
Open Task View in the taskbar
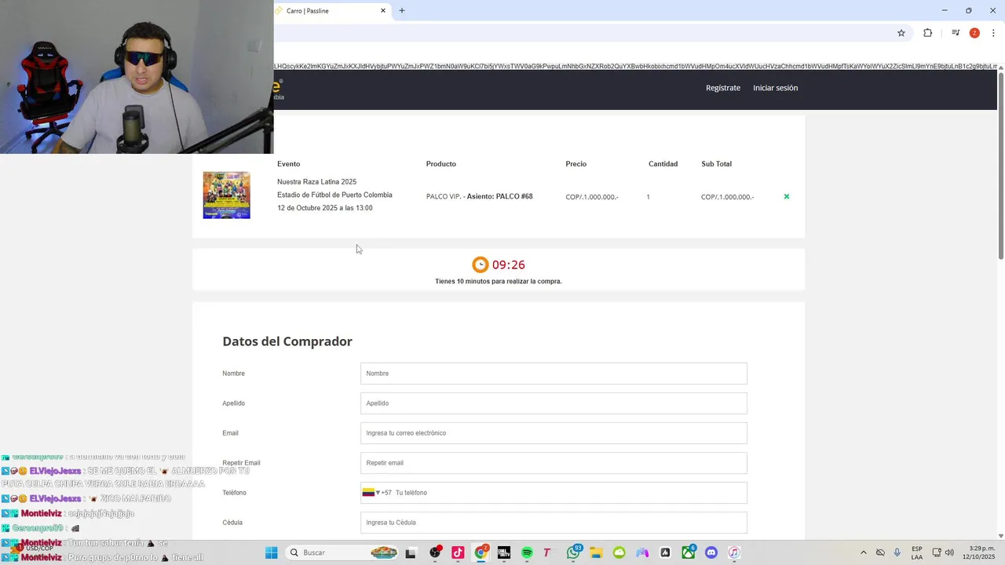point(410,552)
